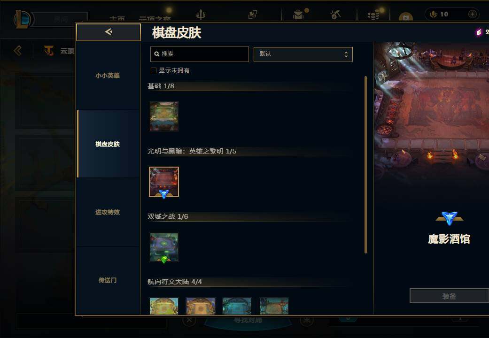Open the 默认 sort dropdown

[303, 54]
